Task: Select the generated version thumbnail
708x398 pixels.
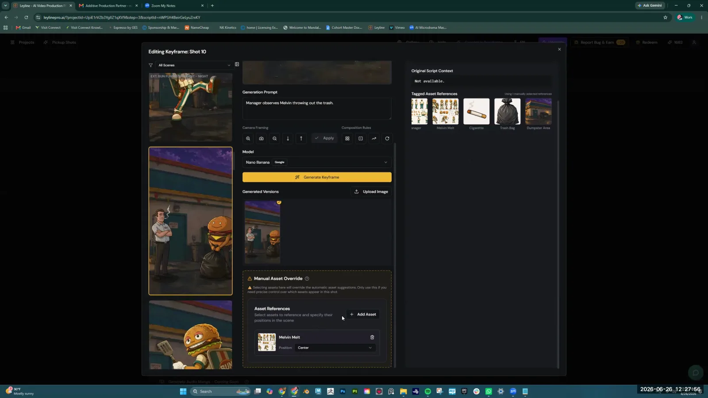Action: [x=262, y=232]
